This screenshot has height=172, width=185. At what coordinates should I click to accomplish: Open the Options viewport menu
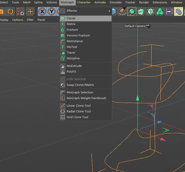pos(18,20)
